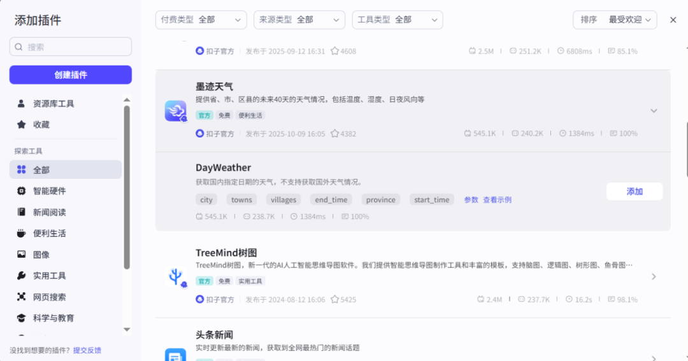Click the start_time parameter tag
The height and width of the screenshot is (361, 688).
pyautogui.click(x=432, y=199)
